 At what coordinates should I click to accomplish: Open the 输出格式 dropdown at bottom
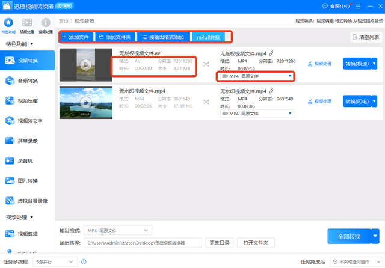pos(118,230)
